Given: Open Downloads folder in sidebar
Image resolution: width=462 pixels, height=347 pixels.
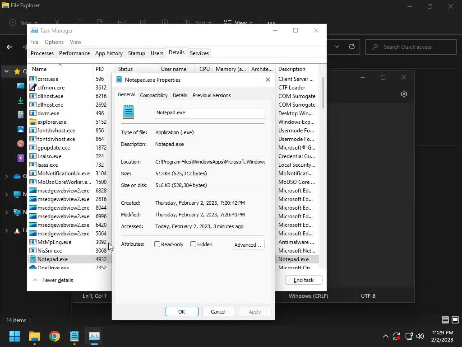Looking at the screenshot, I should tap(21, 100).
